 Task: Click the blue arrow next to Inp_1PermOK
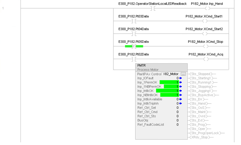point(181,82)
